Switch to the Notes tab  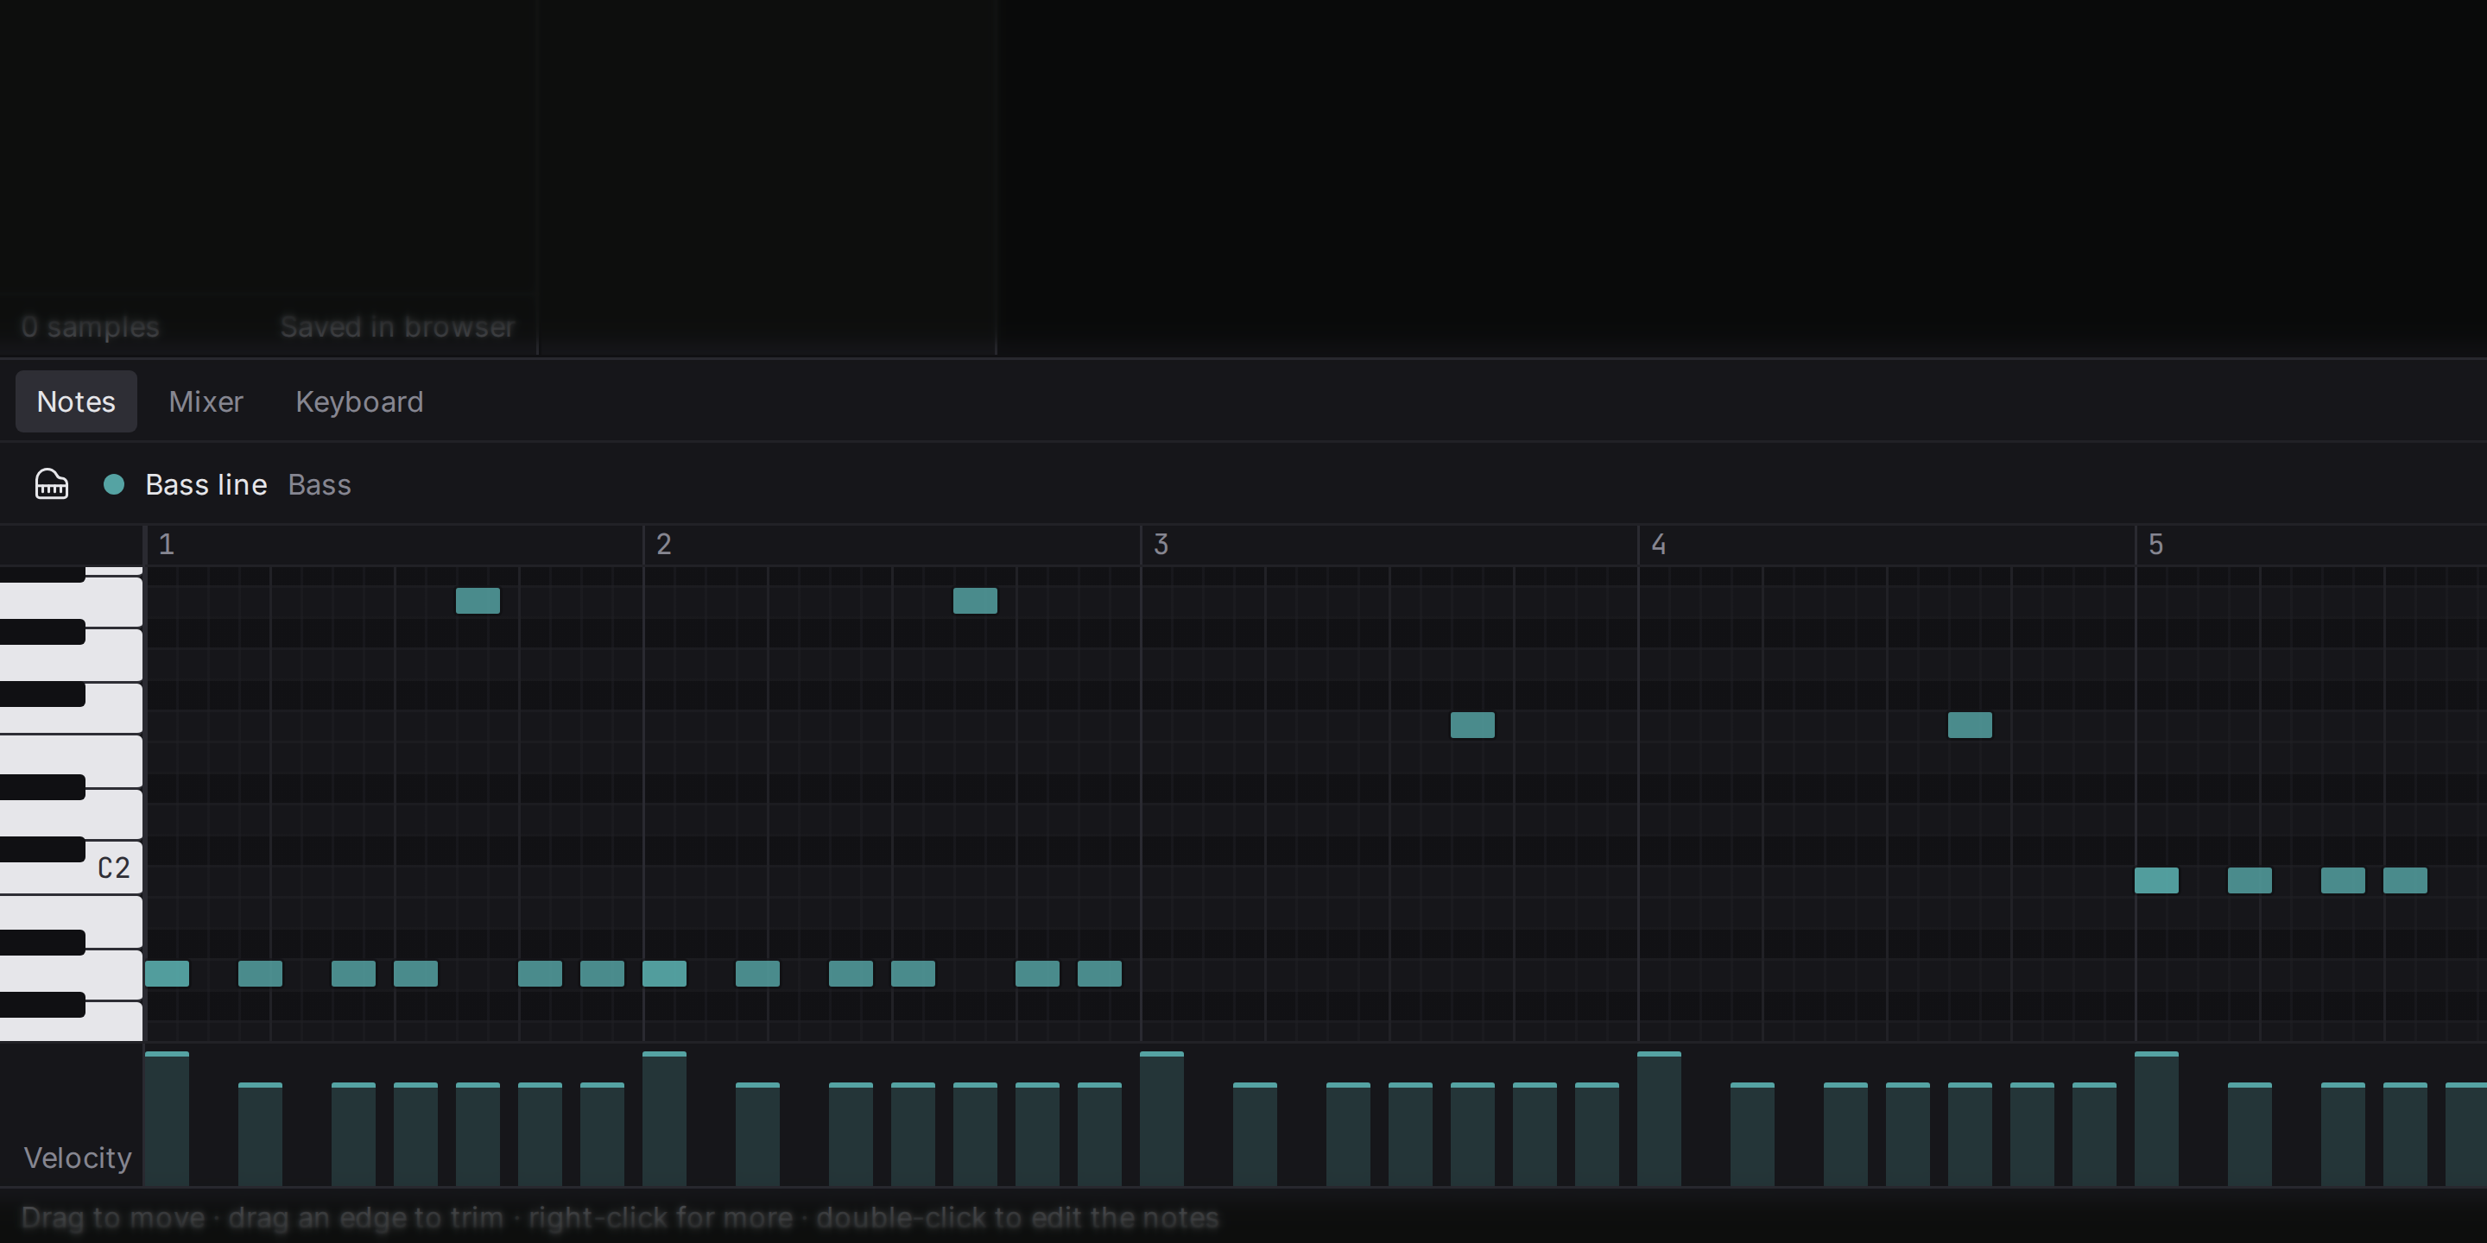point(75,401)
